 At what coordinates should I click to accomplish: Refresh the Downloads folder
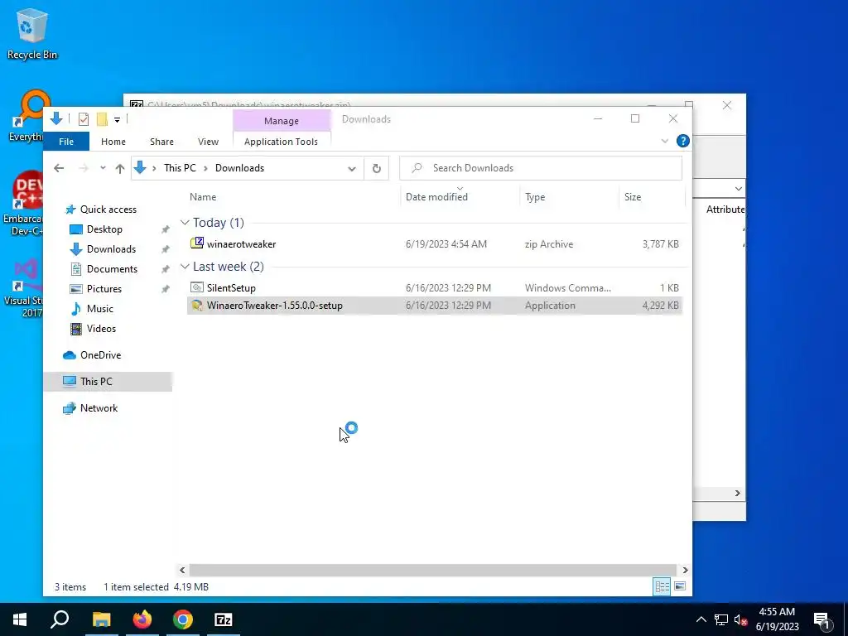tap(377, 168)
